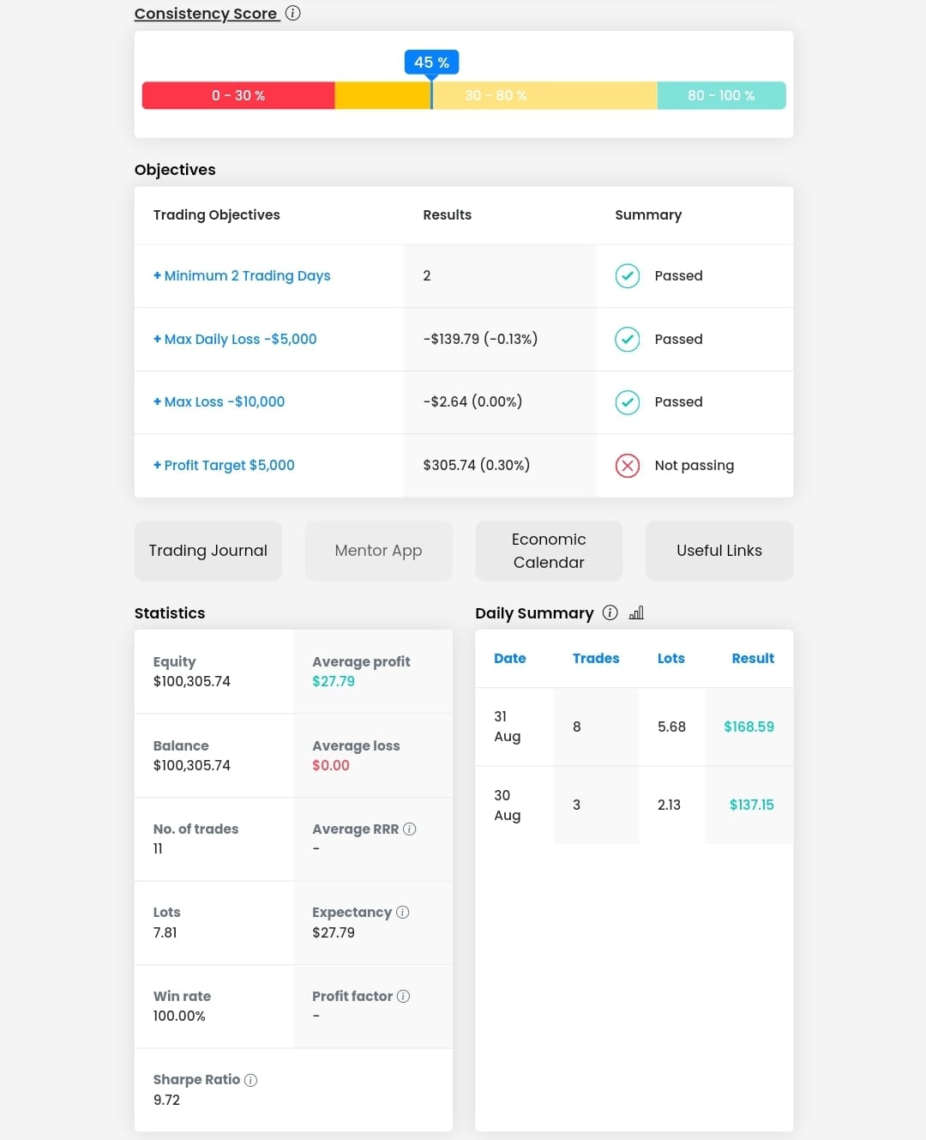Image resolution: width=926 pixels, height=1140 pixels.
Task: Click the $137.15 result value
Action: 752,805
